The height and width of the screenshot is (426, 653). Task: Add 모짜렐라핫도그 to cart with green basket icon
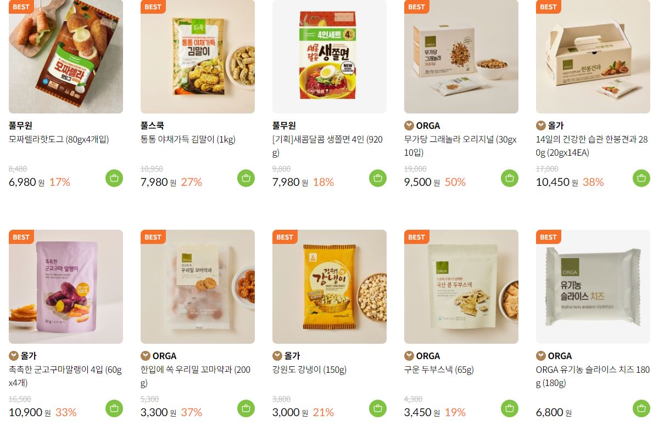(114, 178)
